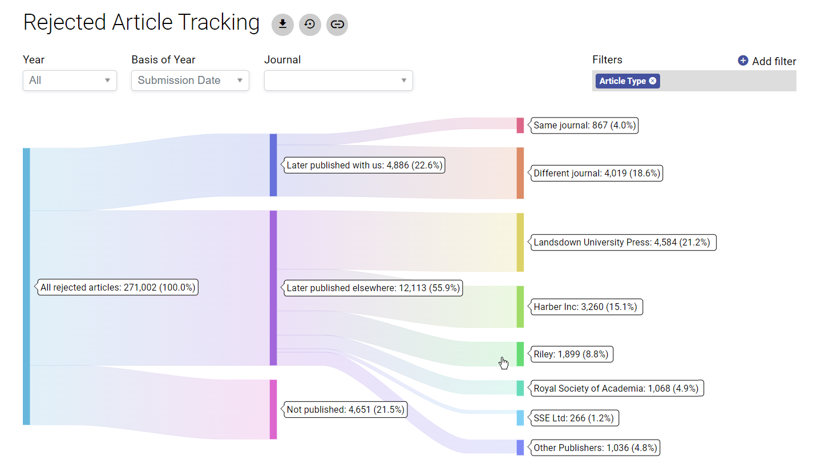The image size is (813, 471).
Task: Click the plus icon for Add filter
Action: click(743, 61)
